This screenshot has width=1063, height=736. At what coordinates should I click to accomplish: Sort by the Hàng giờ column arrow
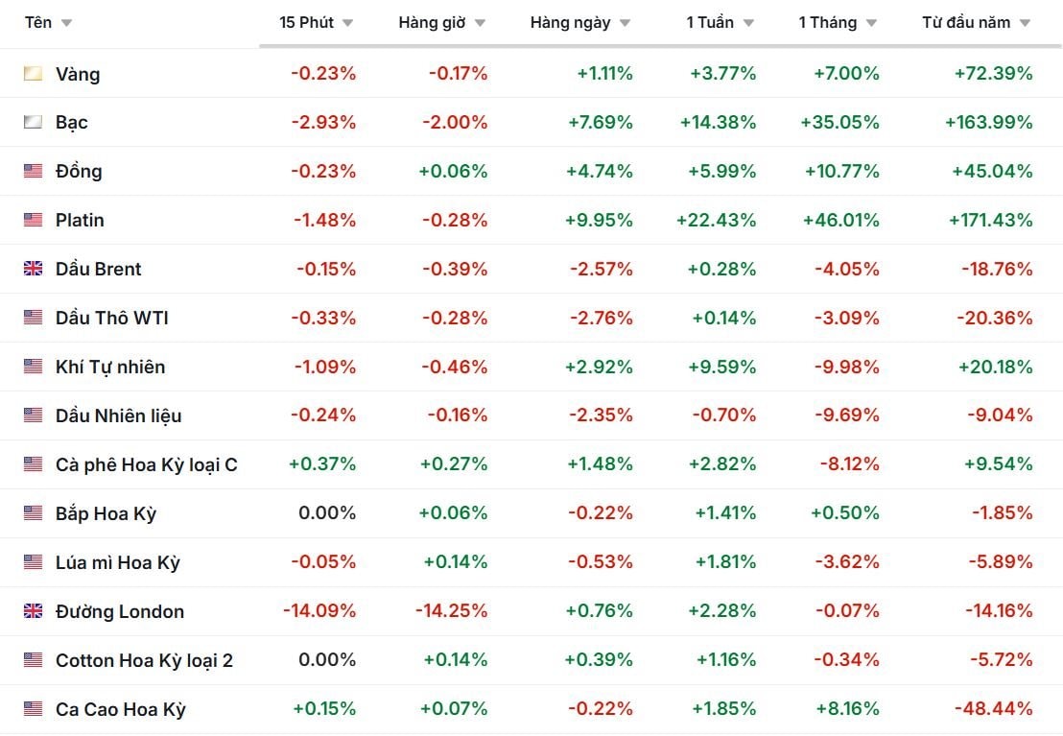(x=480, y=23)
